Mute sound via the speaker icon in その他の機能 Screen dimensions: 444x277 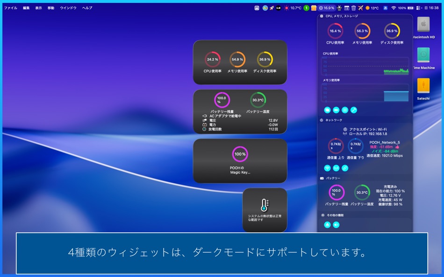336,225
